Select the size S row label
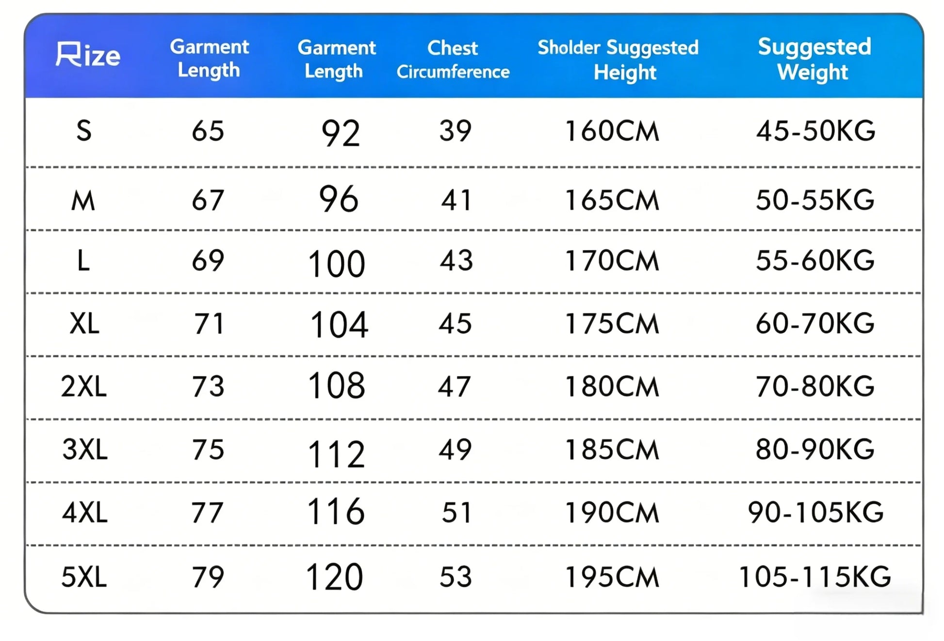Screen dimensions: 944x641 (84, 131)
